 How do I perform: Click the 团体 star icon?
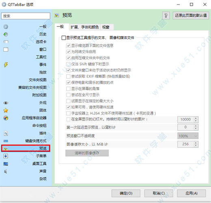(6, 110)
